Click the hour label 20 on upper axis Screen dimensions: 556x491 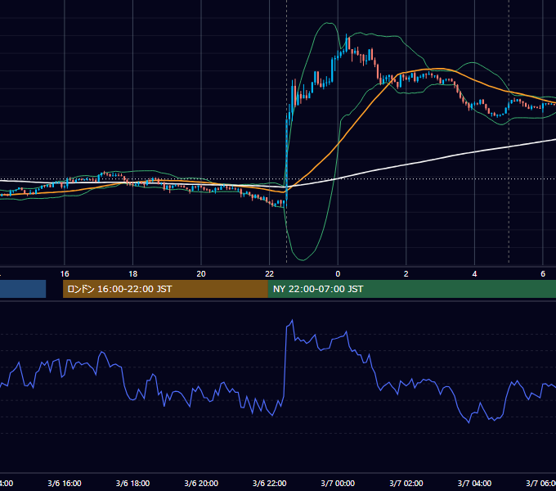201,274
